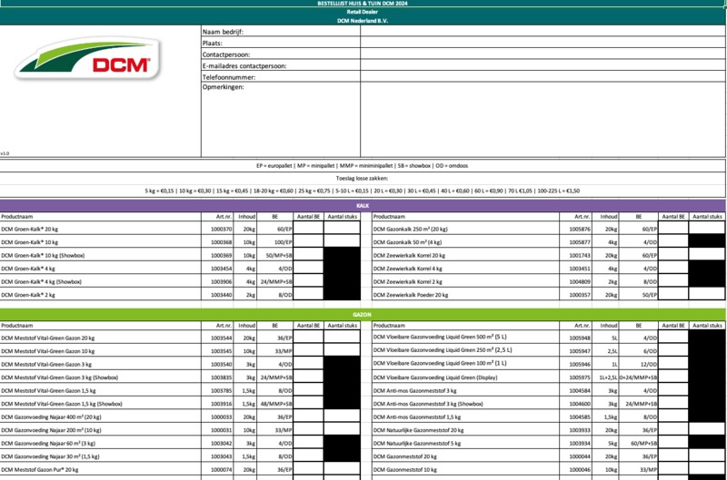The width and height of the screenshot is (727, 480).
Task: Click Aantal BE cell for DCM Gazonkalk 250 m²
Action: point(673,228)
